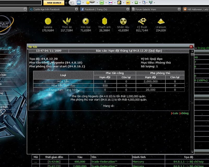Click the Mục tiêu: Phòng thủ text

[156, 63]
